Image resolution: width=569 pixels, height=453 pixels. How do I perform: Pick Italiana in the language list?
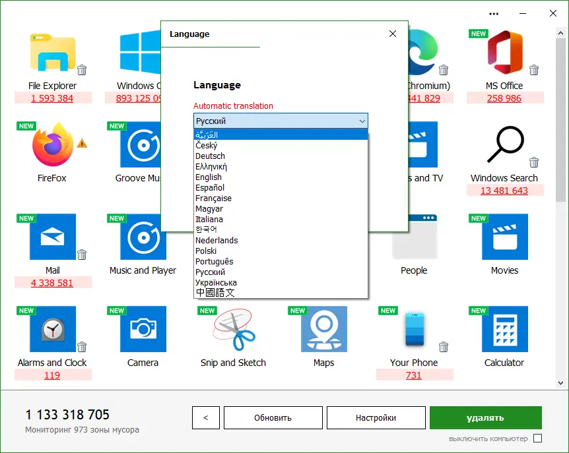[281, 220]
